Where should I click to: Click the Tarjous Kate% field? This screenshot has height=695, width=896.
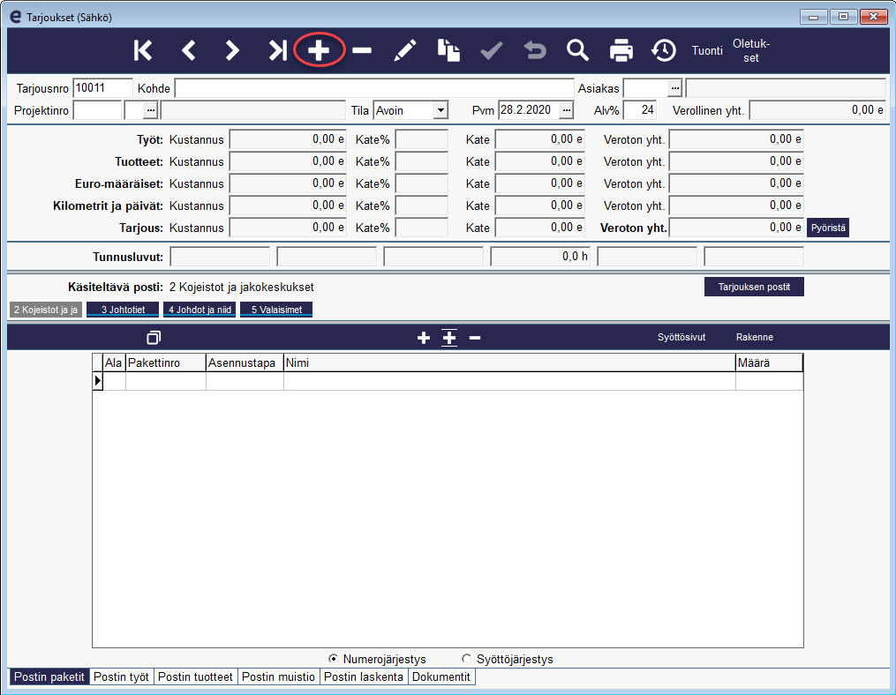pos(422,228)
